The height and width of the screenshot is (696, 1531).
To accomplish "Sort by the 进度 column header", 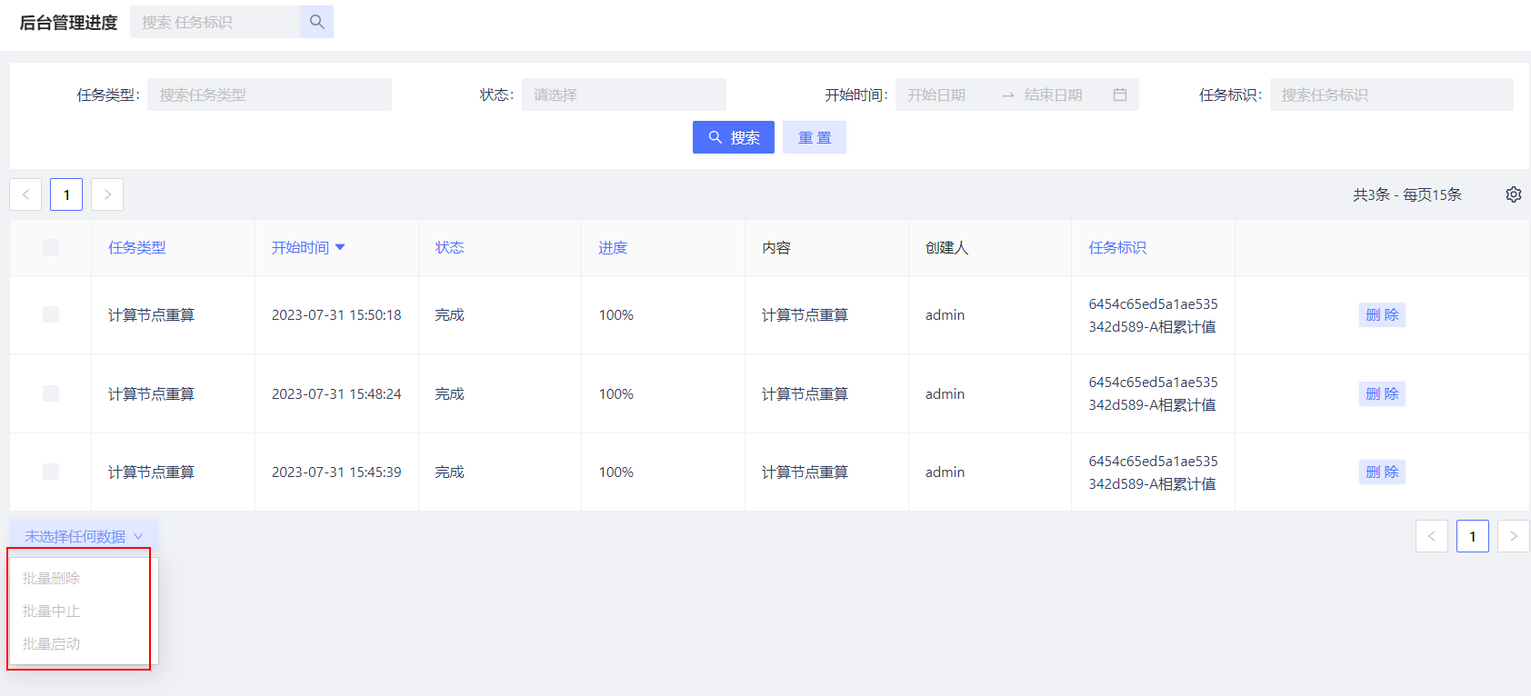I will tap(613, 247).
